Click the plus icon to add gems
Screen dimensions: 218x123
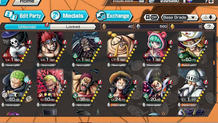211,1
